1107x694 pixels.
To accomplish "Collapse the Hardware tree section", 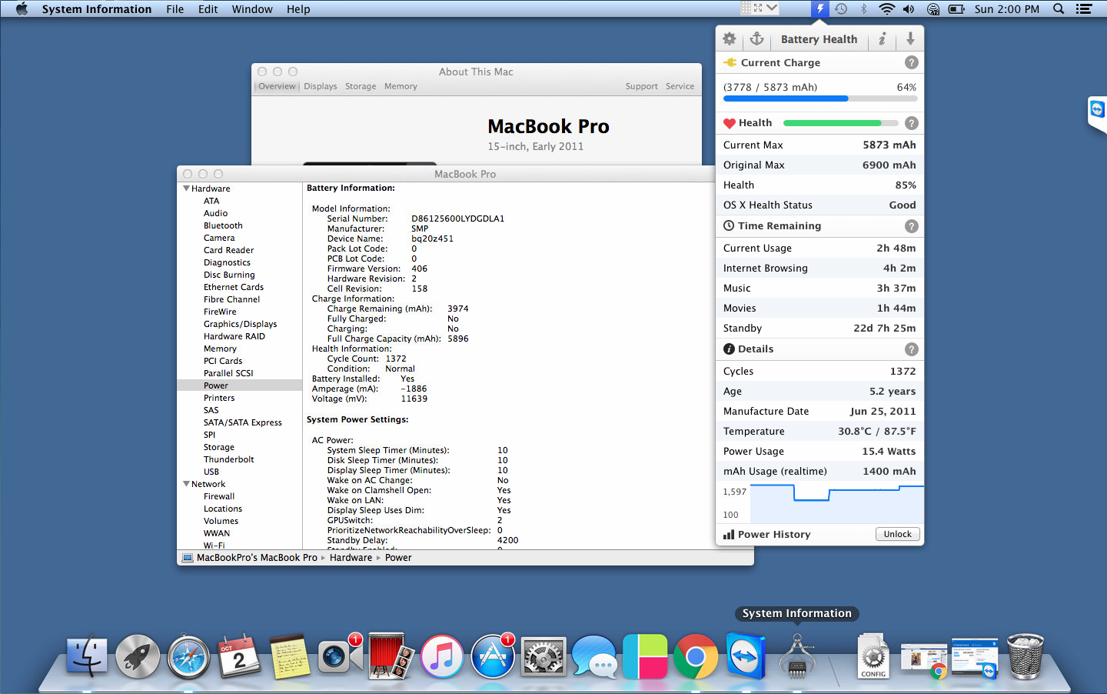I will [x=186, y=189].
